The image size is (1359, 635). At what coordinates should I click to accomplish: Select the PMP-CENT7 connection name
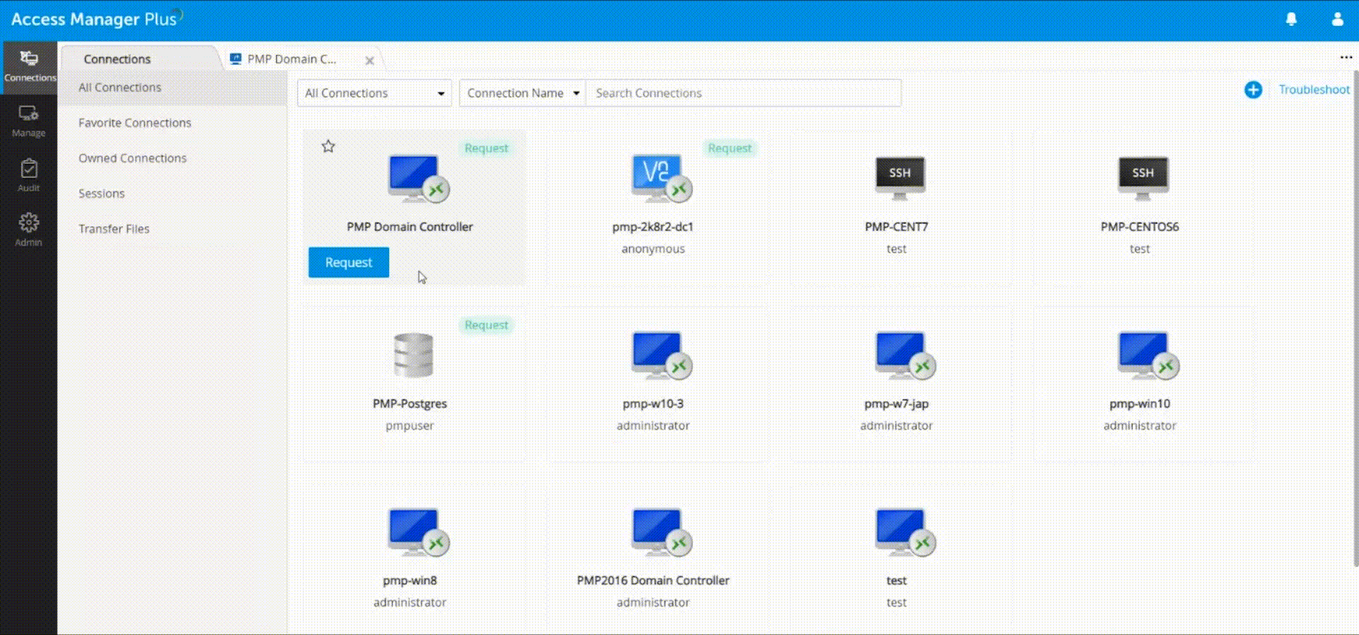tap(896, 227)
